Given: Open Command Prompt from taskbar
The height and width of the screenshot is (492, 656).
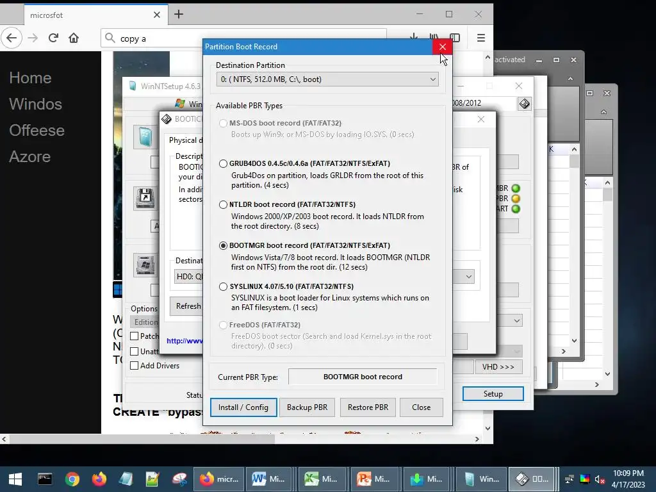Looking at the screenshot, I should pos(45,479).
